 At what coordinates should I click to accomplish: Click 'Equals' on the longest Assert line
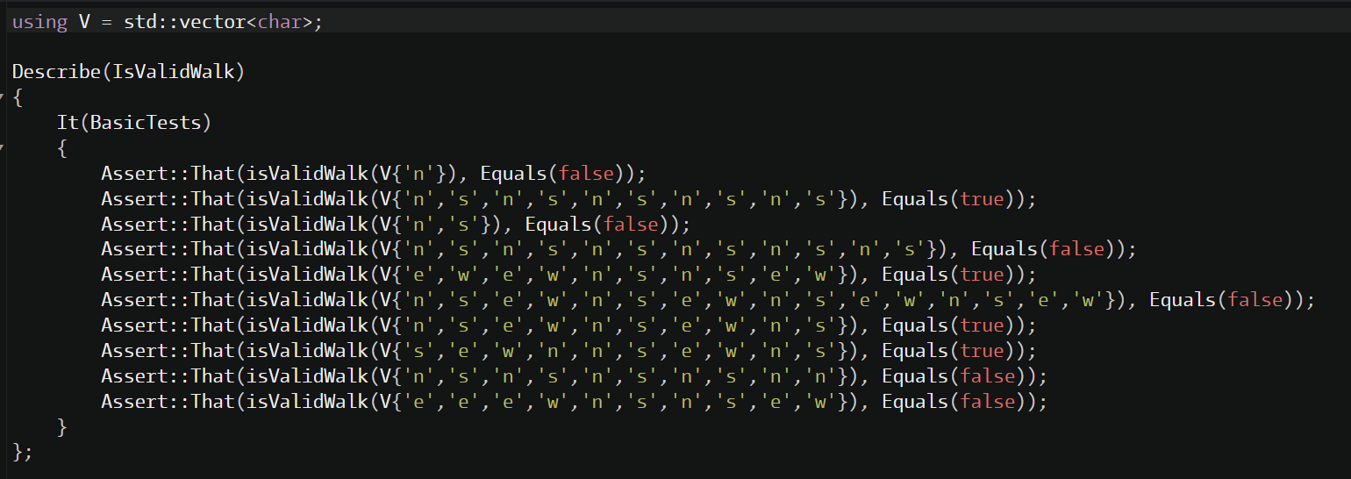pyautogui.click(x=1183, y=301)
